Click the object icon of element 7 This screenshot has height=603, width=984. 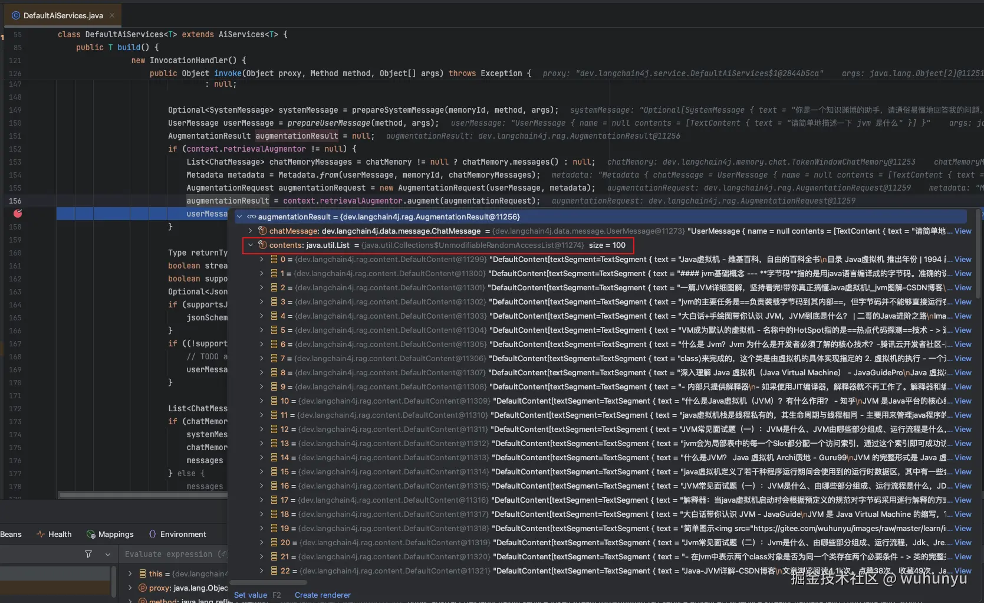274,358
